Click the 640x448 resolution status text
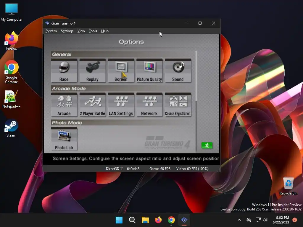Screen dimensions: 303x227 point(133,169)
